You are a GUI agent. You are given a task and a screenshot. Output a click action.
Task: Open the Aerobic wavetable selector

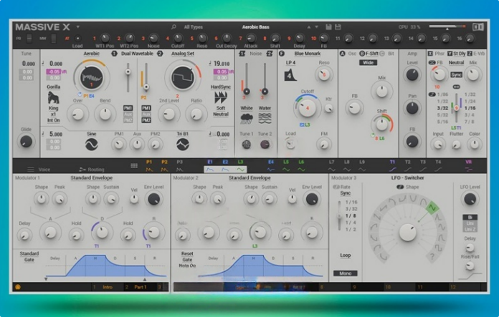coord(91,54)
